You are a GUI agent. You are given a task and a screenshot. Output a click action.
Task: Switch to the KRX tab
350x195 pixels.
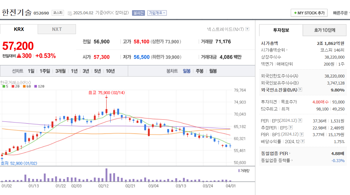click(19, 29)
